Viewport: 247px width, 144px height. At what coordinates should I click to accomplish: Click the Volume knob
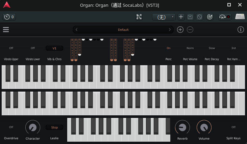click(204, 127)
